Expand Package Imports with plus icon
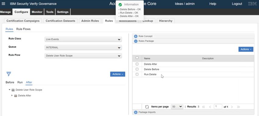Viewport: 259px width, 116px height. tap(136, 112)
